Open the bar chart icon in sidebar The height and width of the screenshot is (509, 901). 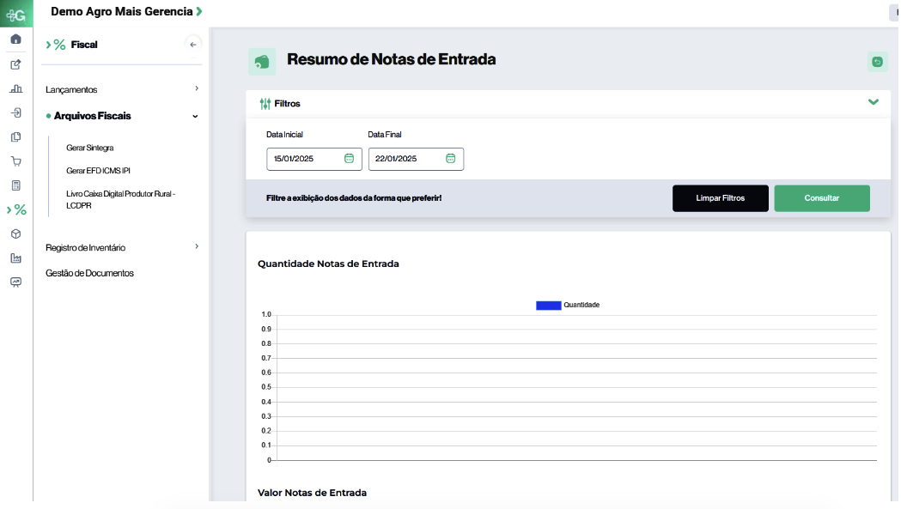[15, 88]
